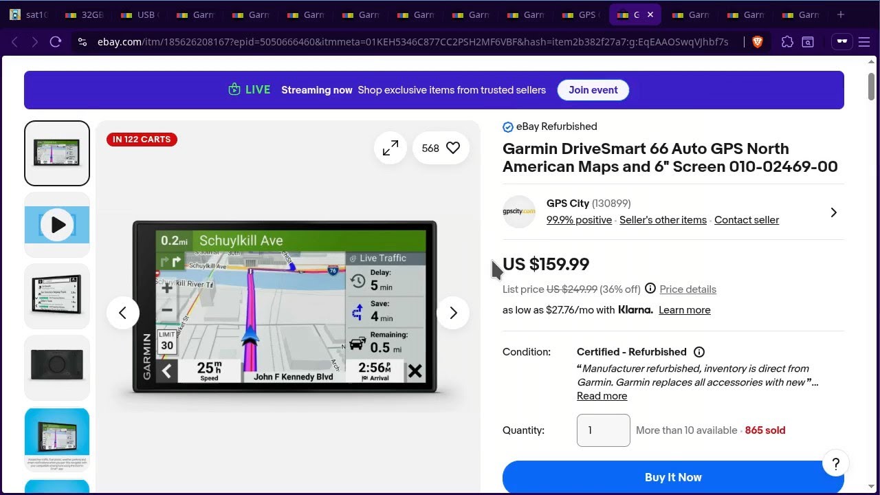Expand the product image to fullscreen
Screen dimensions: 880x495
click(x=390, y=148)
